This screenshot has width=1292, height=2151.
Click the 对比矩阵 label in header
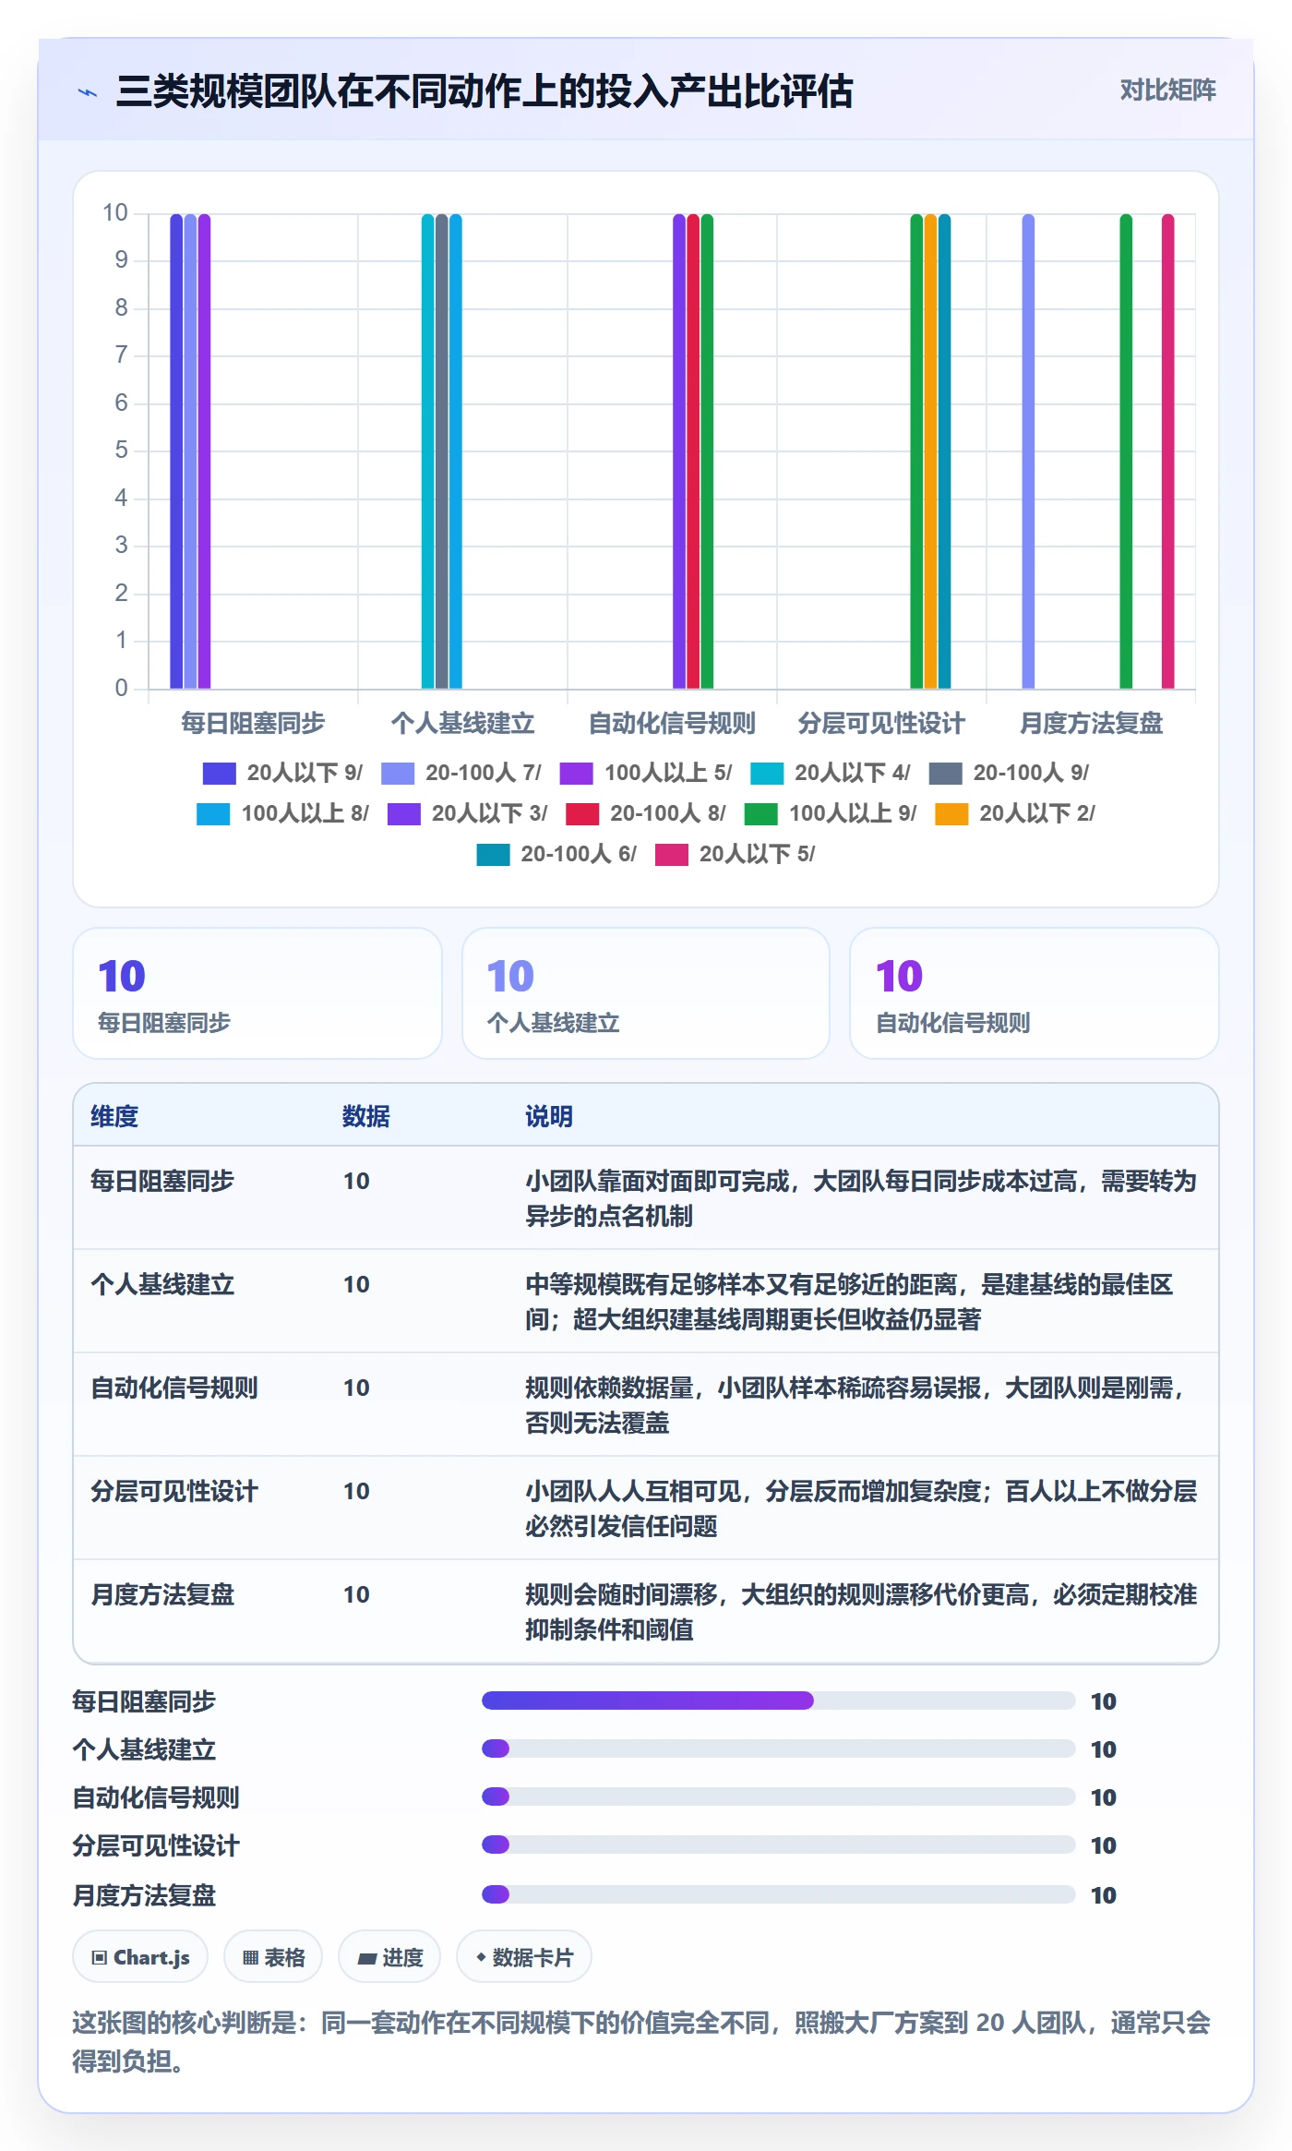pos(1167,90)
